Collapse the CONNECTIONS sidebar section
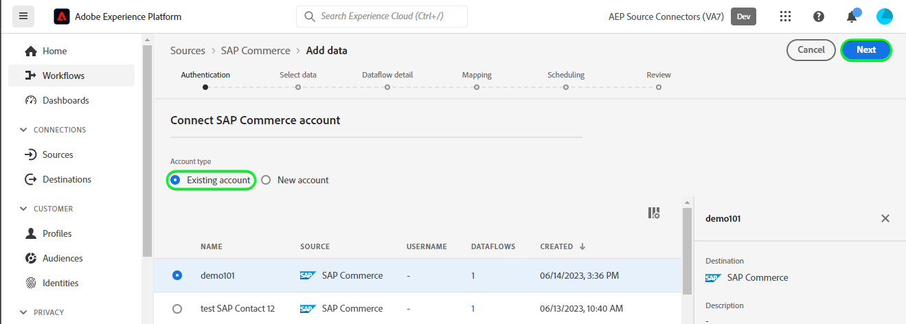 click(25, 130)
